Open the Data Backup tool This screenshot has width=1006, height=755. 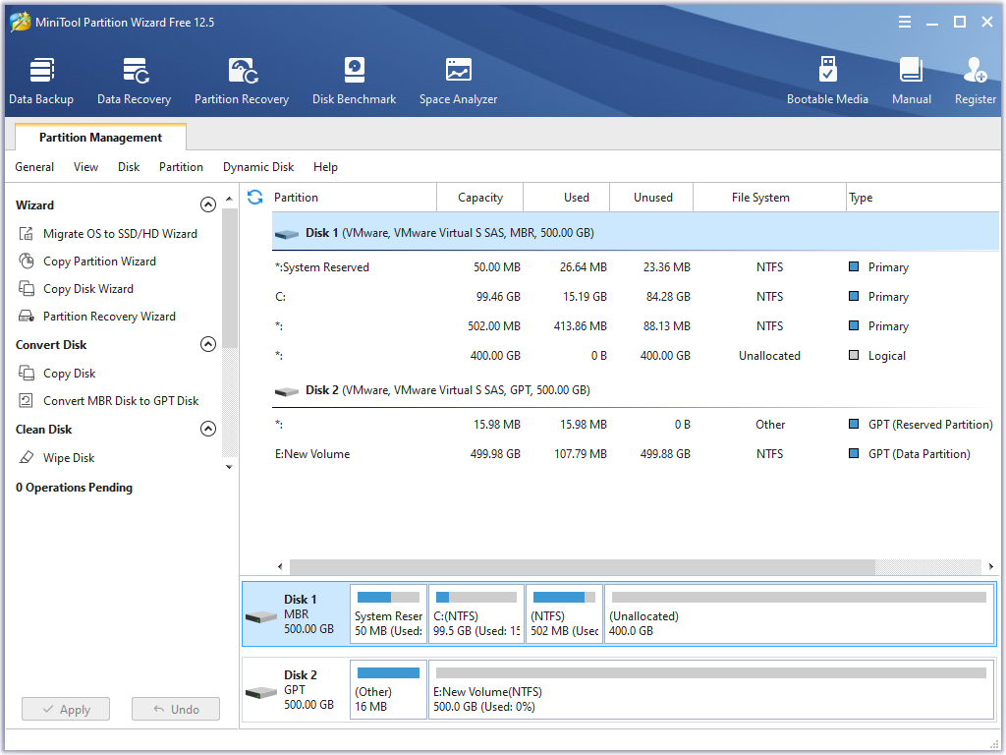pos(41,81)
